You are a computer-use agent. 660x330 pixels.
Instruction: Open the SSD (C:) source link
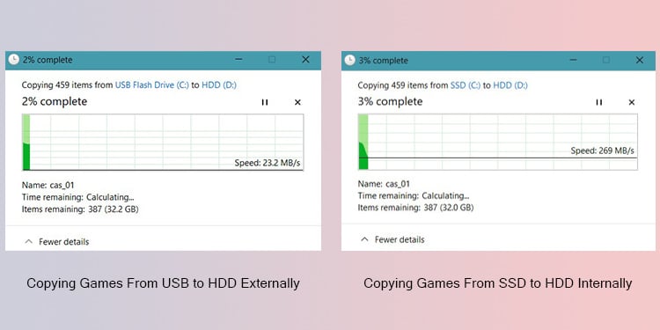click(x=466, y=85)
